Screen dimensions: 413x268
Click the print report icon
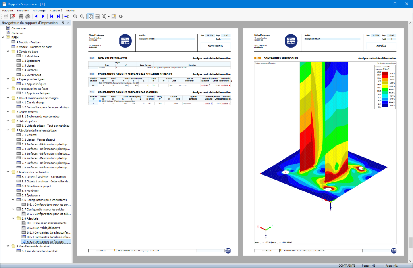[x=21, y=17]
